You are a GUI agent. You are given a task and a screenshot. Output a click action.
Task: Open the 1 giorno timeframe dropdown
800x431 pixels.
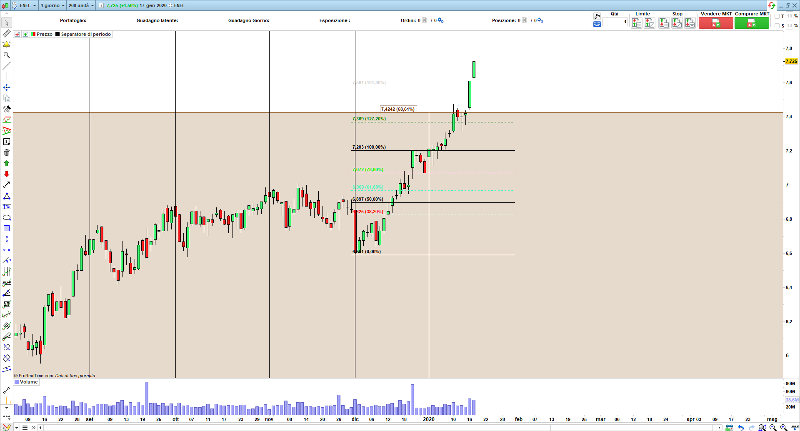[52, 5]
